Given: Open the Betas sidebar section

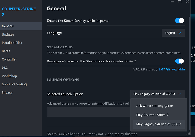Looking at the screenshot, I should coord(21,51).
